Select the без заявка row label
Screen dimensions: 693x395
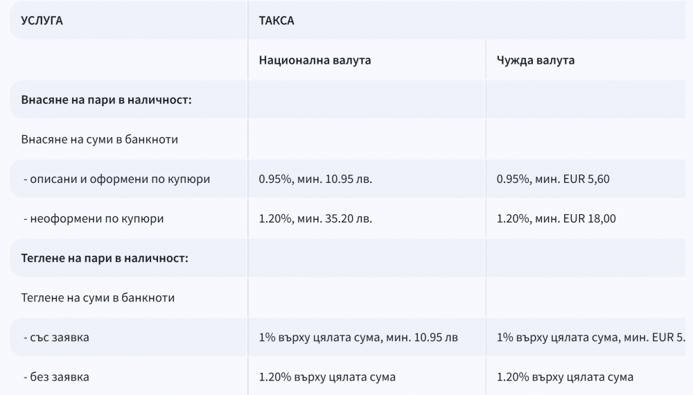(x=56, y=377)
